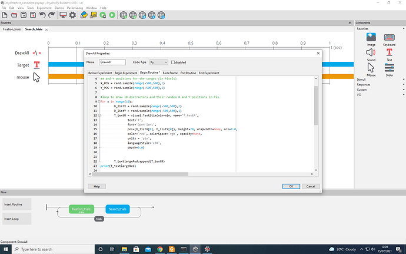Viewport: 406px width, 254px height.
Task: Switch to the Begin Experiment code tab
Action: 126,73
